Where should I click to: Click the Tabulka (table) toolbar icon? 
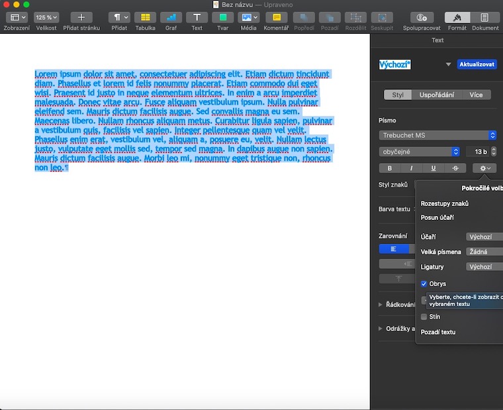click(145, 17)
